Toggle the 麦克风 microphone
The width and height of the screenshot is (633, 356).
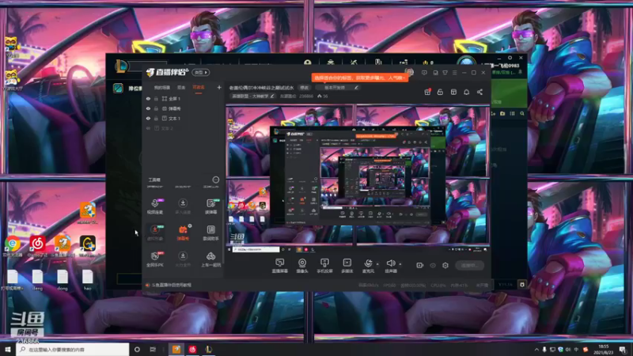point(368,266)
